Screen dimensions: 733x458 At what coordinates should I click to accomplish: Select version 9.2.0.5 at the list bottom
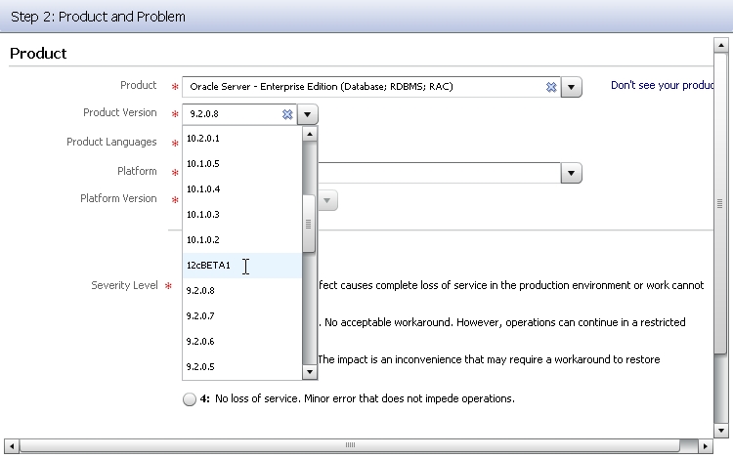[x=242, y=366]
